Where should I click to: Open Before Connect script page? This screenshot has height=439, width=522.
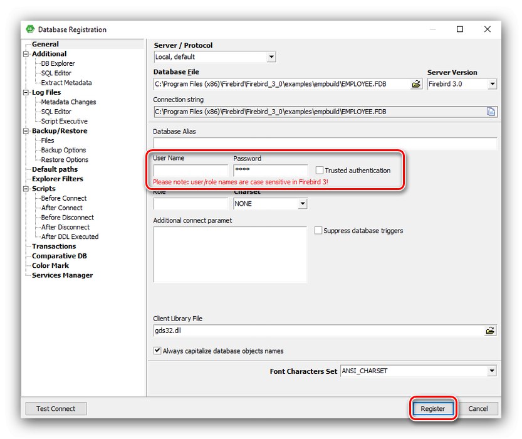[63, 198]
